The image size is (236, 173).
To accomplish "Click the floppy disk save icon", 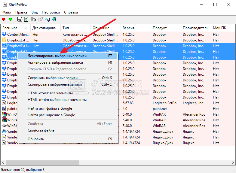I will tap(20, 19).
